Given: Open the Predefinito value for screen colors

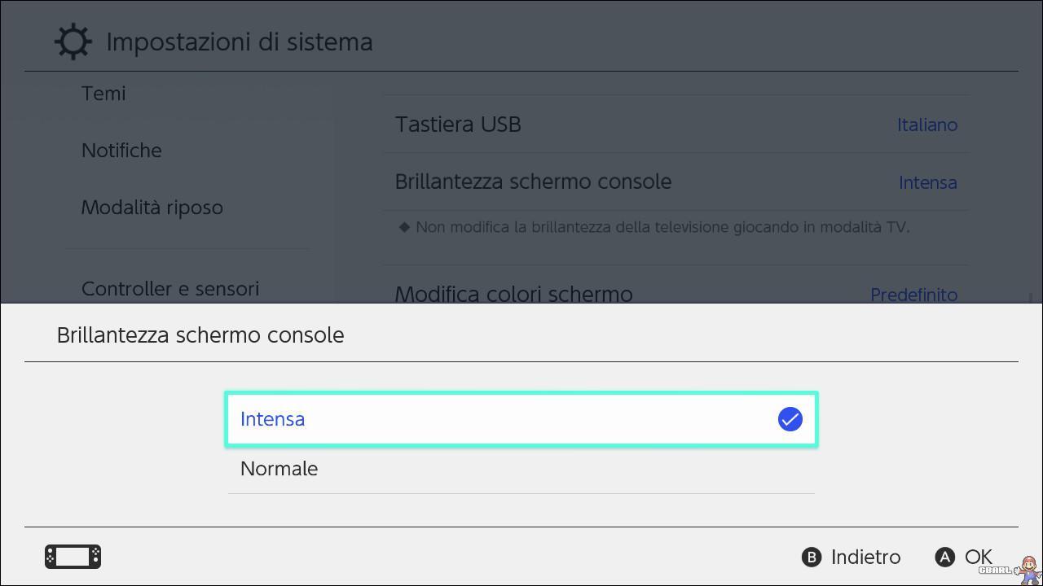Looking at the screenshot, I should [x=913, y=295].
